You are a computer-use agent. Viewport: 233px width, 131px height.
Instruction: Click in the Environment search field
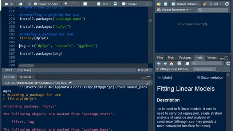[213, 10]
